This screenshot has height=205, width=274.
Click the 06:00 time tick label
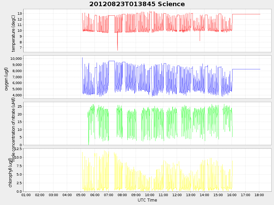click(95, 195)
